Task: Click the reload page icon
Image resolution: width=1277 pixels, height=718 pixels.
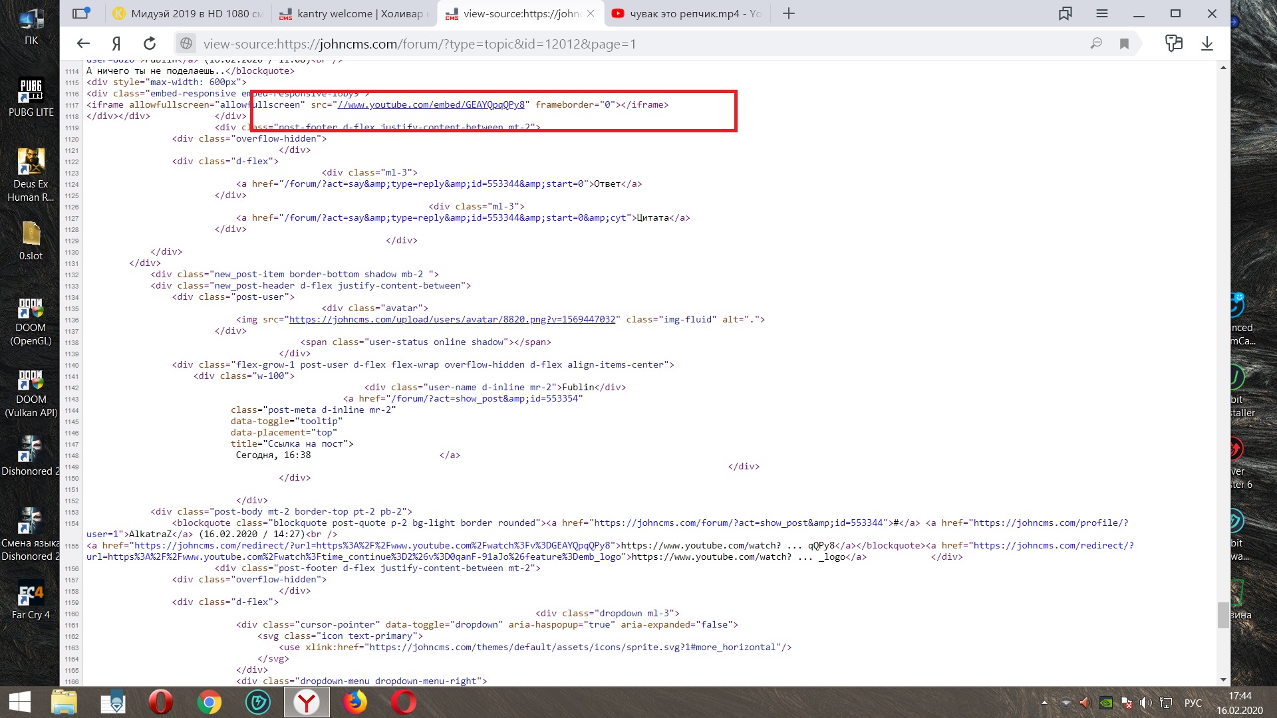Action: [150, 44]
